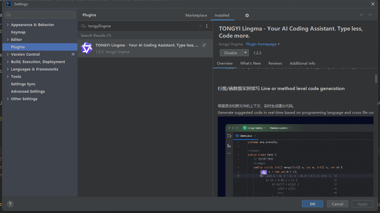The height and width of the screenshot is (213, 380).
Task: Click the Cancel button
Action: tap(338, 204)
